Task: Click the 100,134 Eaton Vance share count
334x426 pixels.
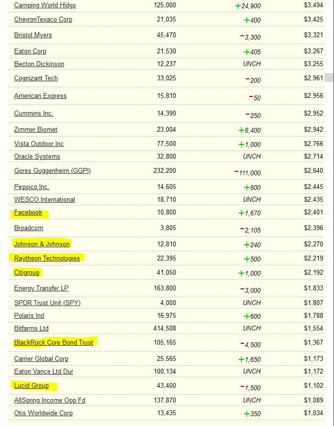Action: click(165, 371)
